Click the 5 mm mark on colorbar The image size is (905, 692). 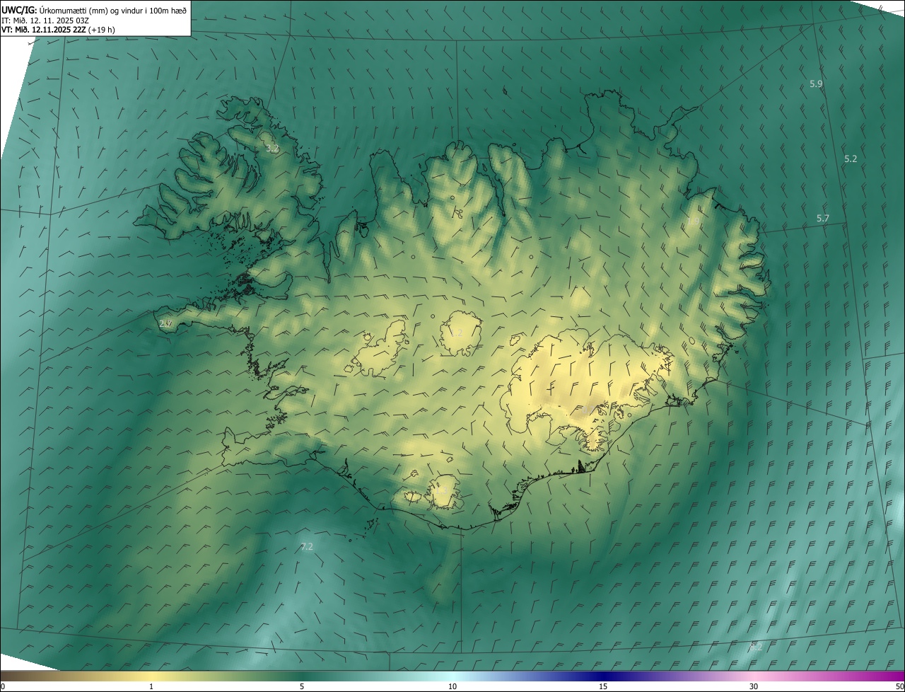point(302,686)
